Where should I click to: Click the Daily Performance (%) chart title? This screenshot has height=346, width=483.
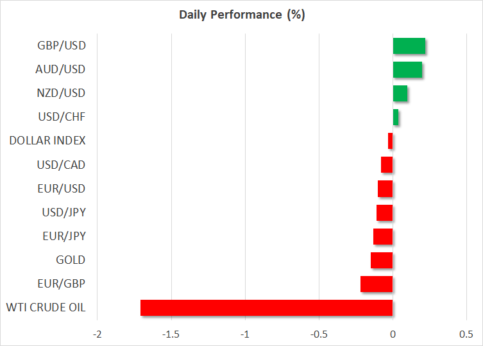(x=241, y=15)
